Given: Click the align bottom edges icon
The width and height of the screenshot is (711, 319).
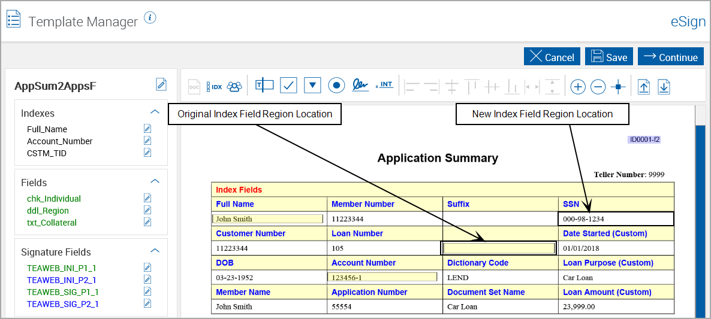Looking at the screenshot, I should click(513, 86).
